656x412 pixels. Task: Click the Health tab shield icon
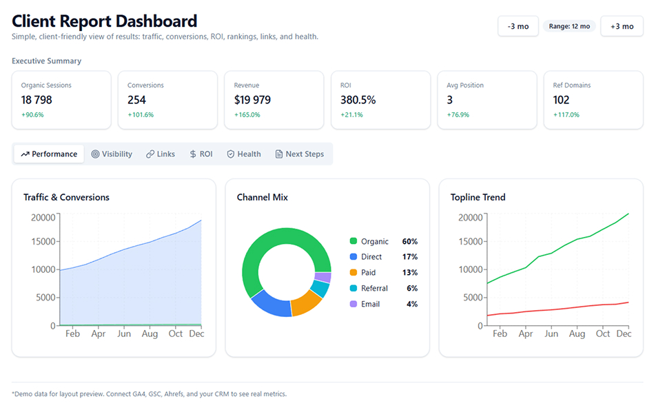click(x=231, y=154)
